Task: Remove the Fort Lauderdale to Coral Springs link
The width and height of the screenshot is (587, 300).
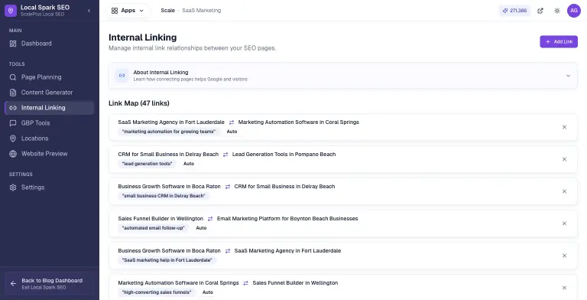Action: tap(564, 127)
